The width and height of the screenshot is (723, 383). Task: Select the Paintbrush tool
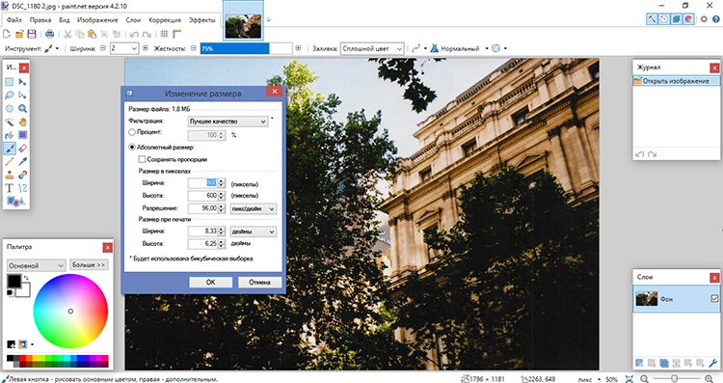10,149
